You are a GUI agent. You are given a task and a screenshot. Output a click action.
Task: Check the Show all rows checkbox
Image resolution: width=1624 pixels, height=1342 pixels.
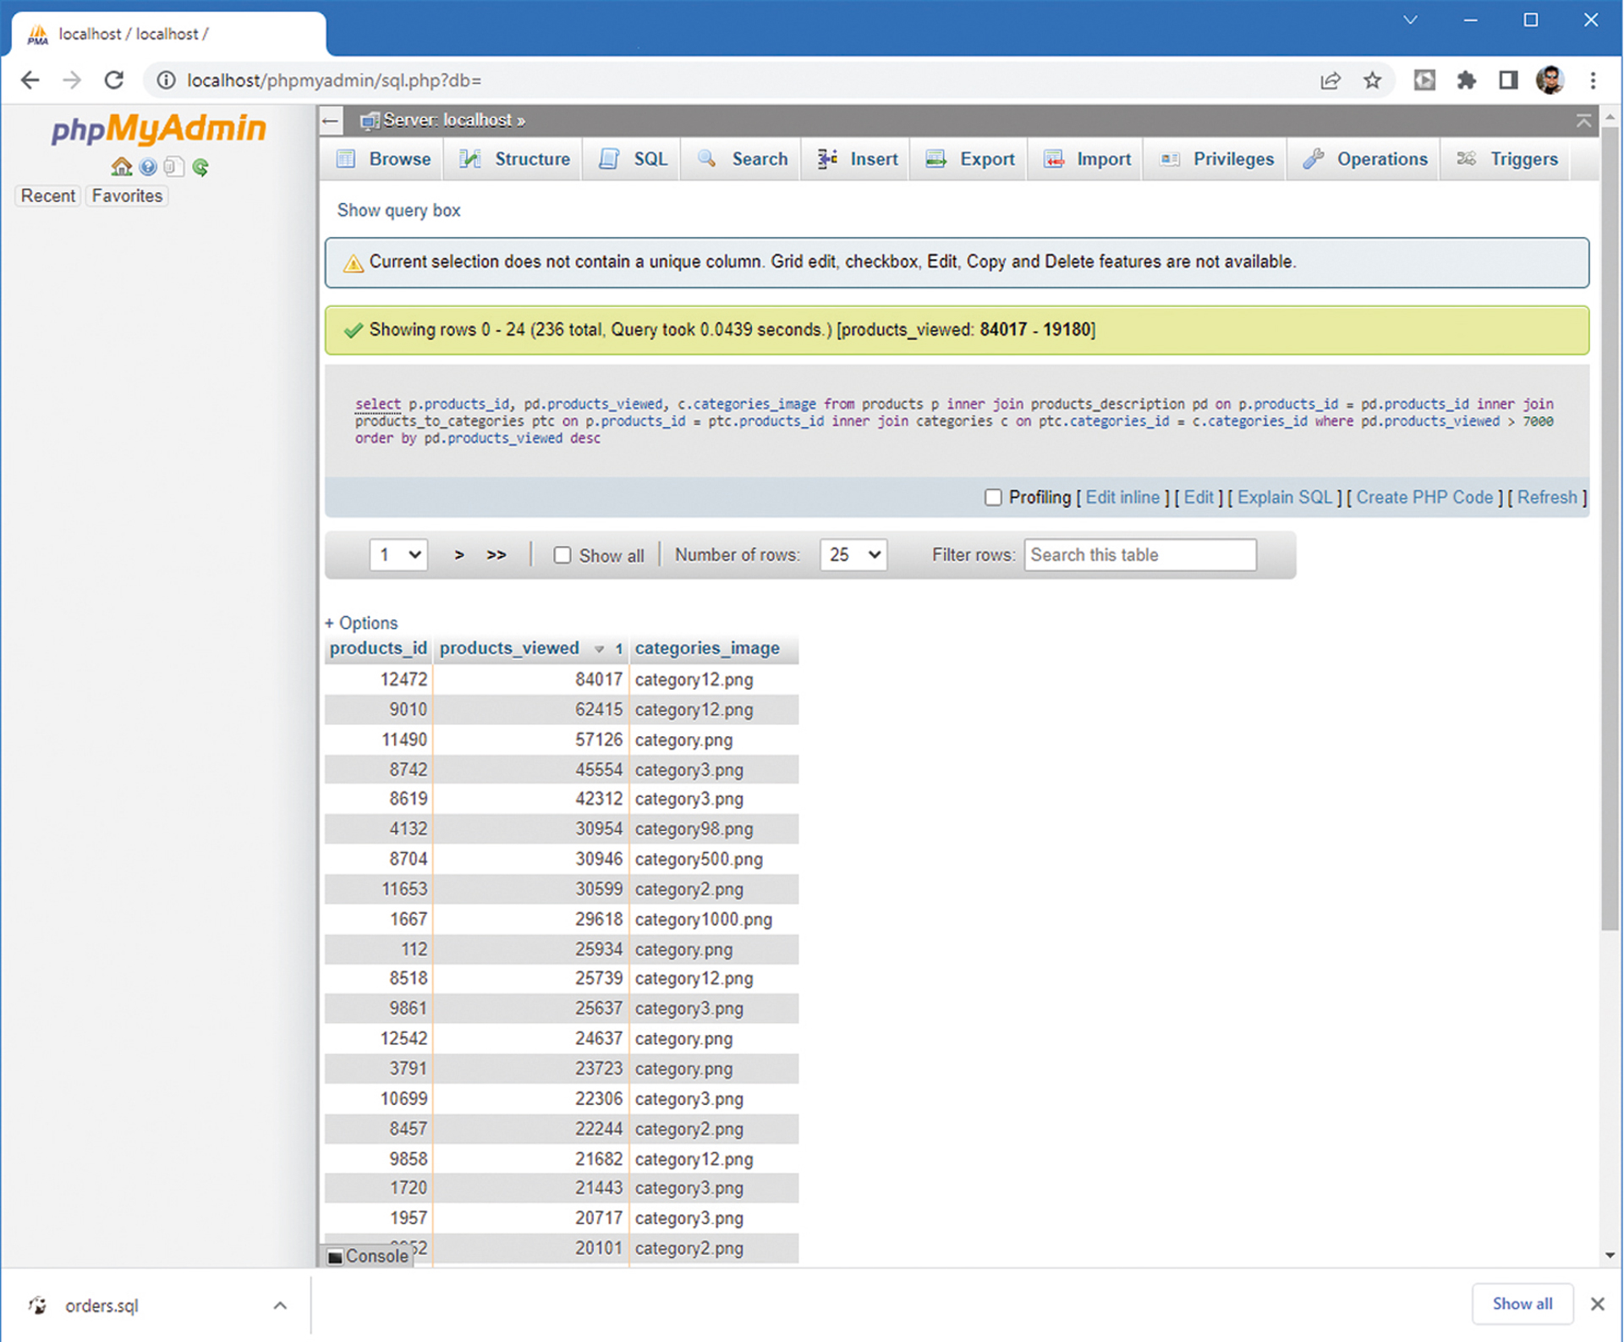(x=562, y=556)
